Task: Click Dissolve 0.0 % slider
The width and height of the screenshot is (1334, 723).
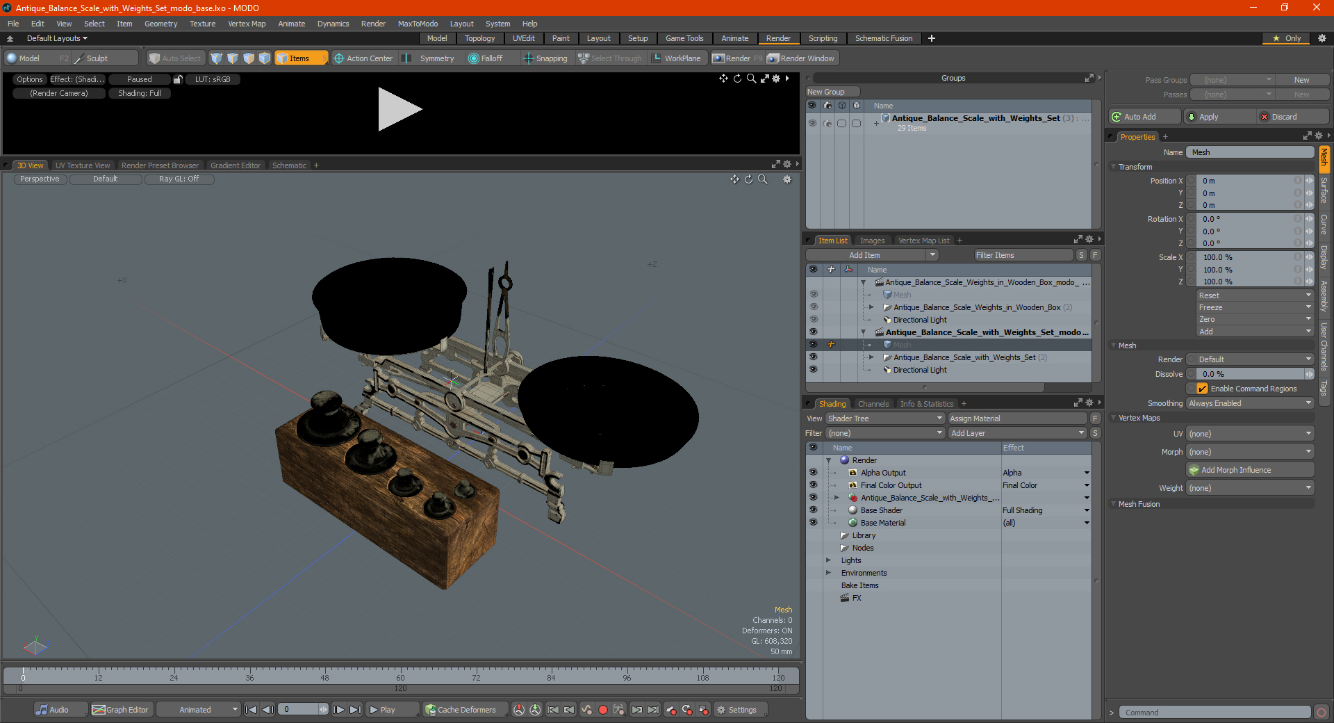Action: point(1249,374)
